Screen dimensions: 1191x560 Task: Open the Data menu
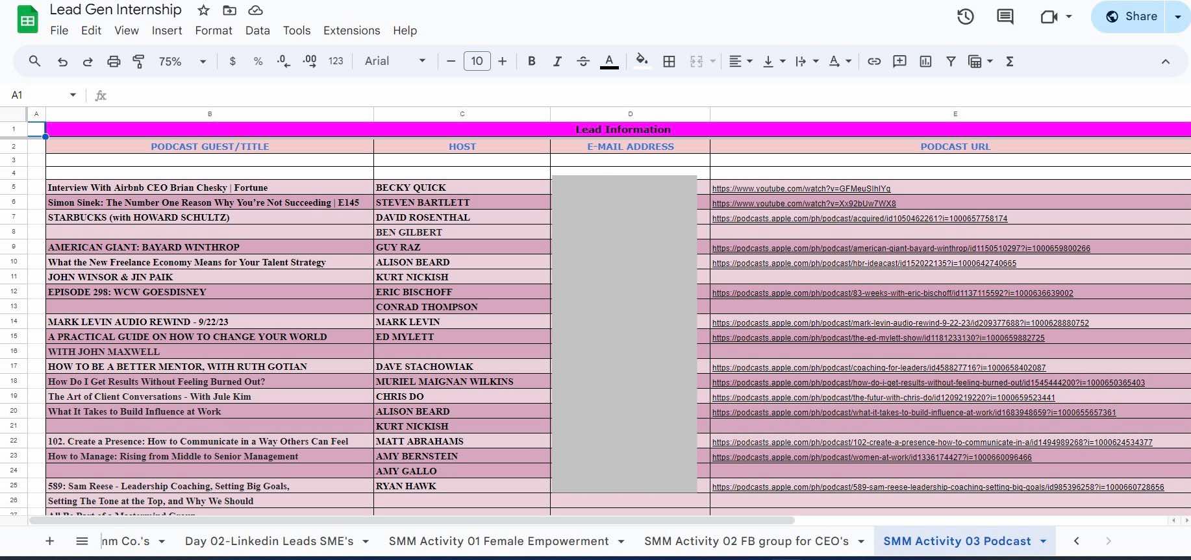tap(257, 30)
